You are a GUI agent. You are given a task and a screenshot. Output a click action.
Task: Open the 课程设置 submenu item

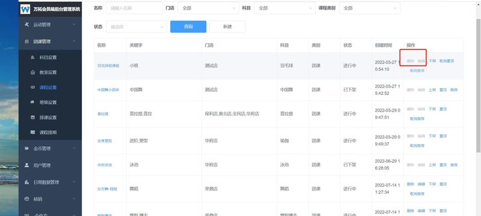pos(48,88)
